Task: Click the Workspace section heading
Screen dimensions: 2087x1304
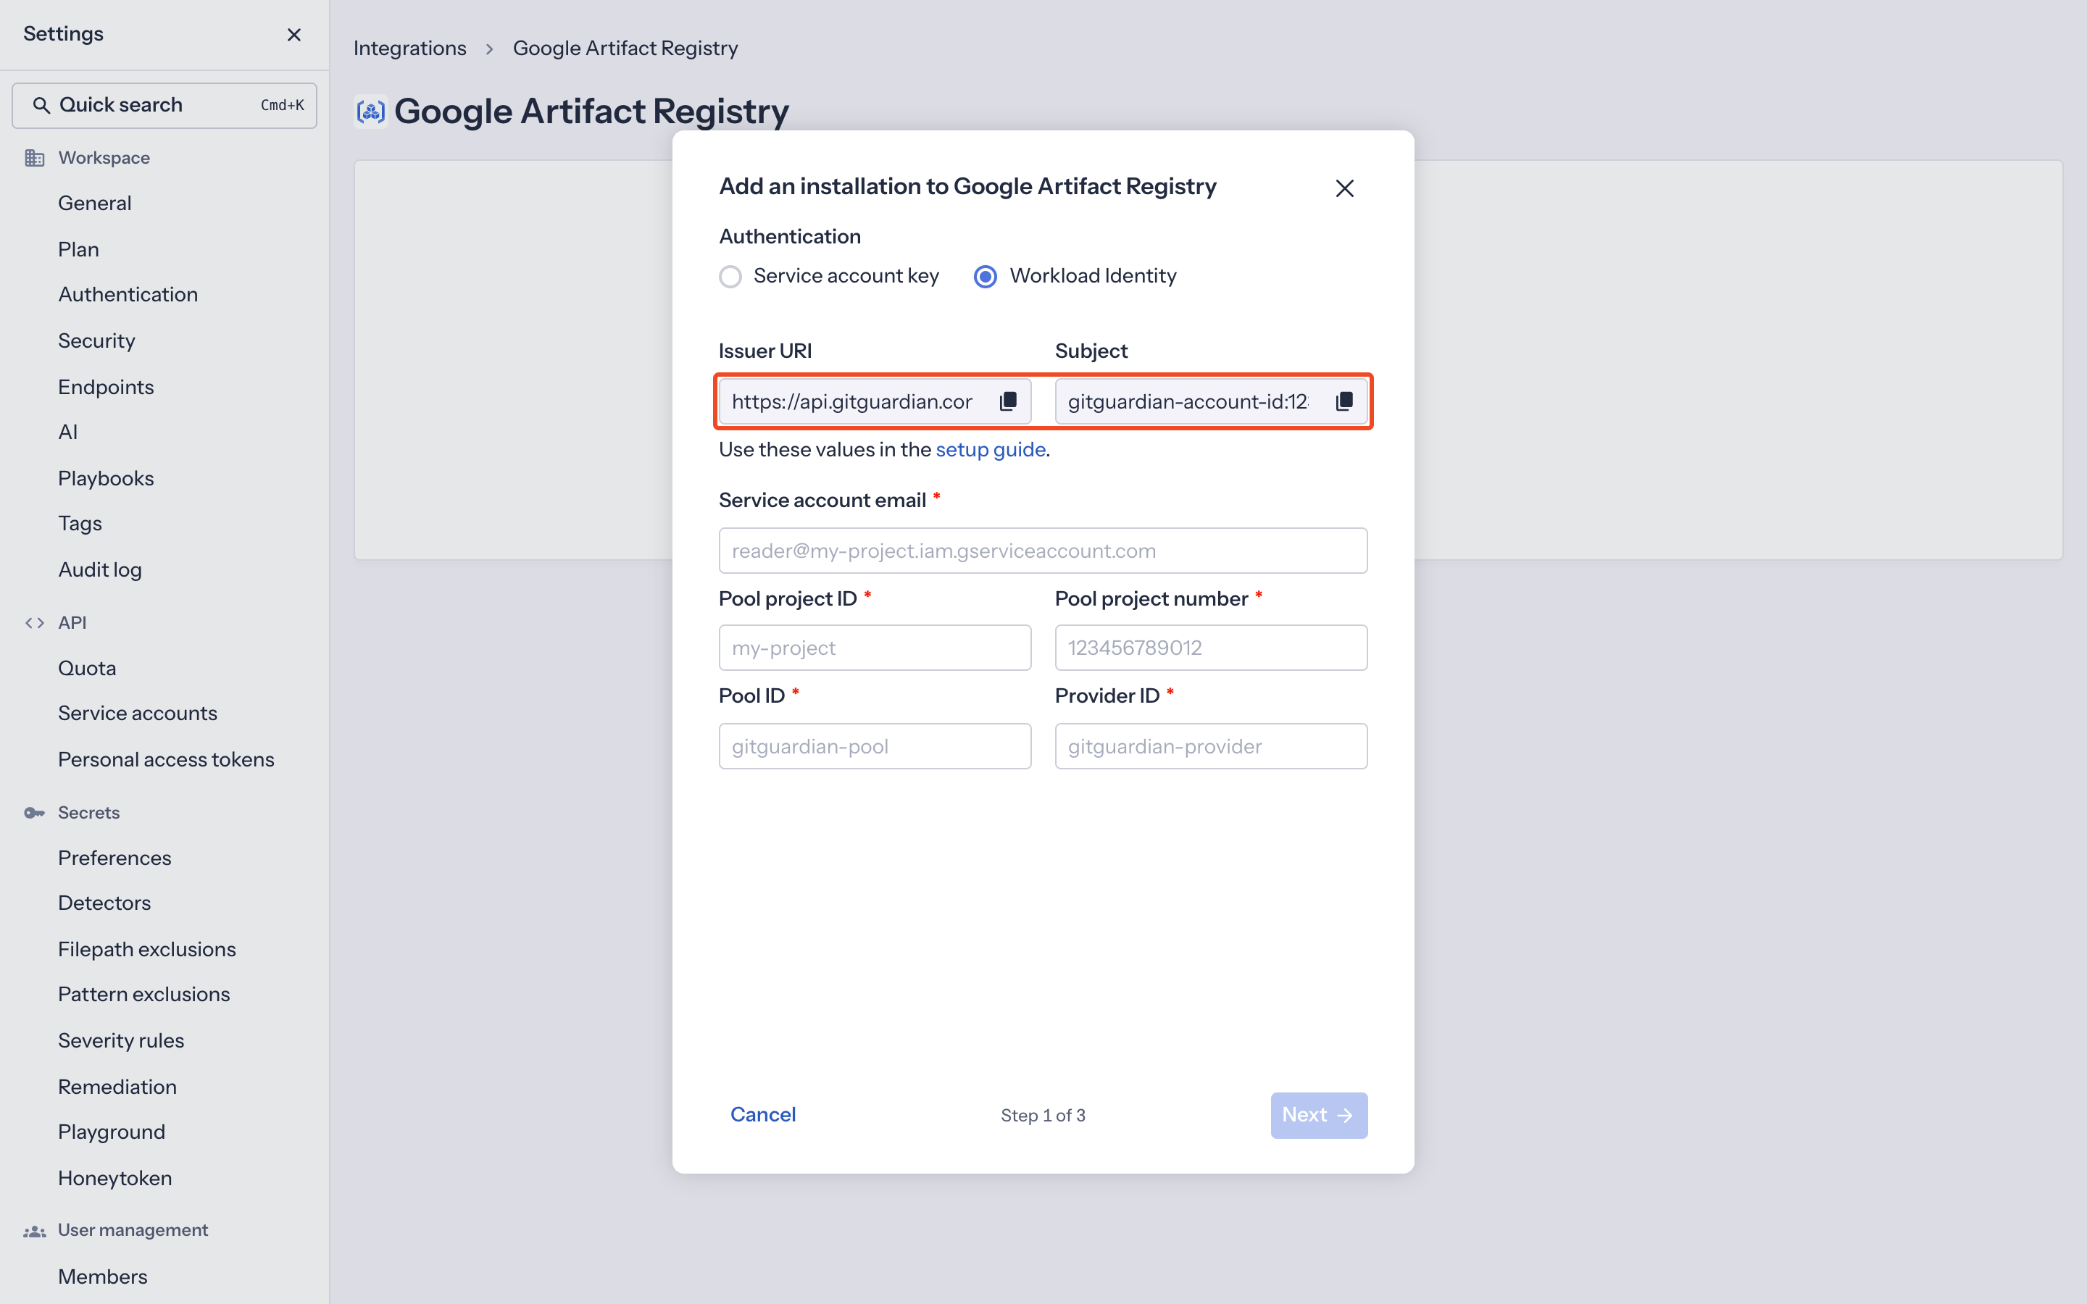Action: (104, 158)
